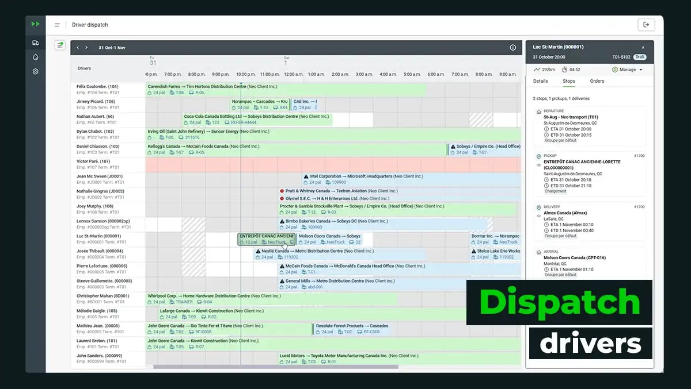
Task: Click the warning triangle on Intel Corporation trip
Action: point(306,176)
